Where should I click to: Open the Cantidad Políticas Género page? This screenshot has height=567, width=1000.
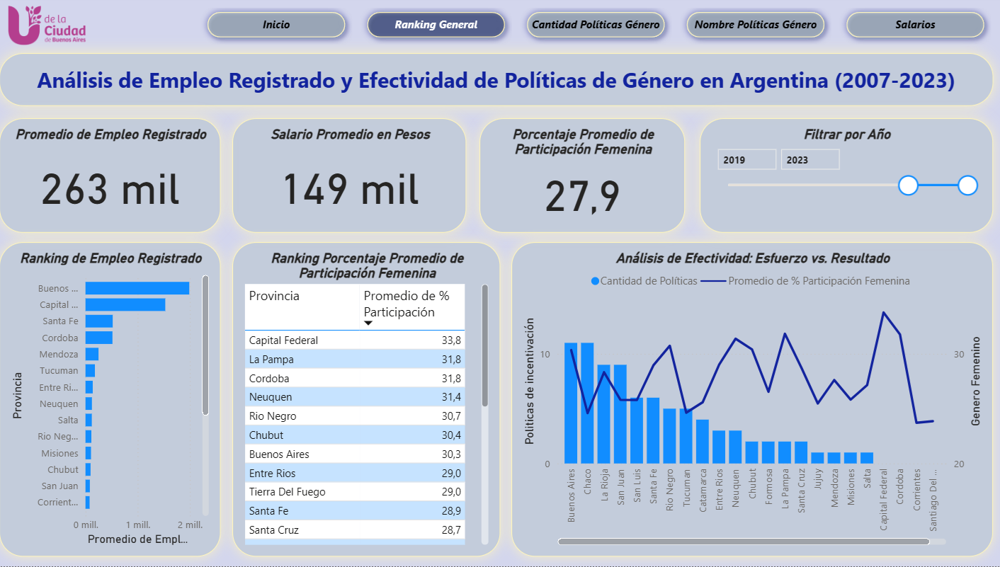596,25
